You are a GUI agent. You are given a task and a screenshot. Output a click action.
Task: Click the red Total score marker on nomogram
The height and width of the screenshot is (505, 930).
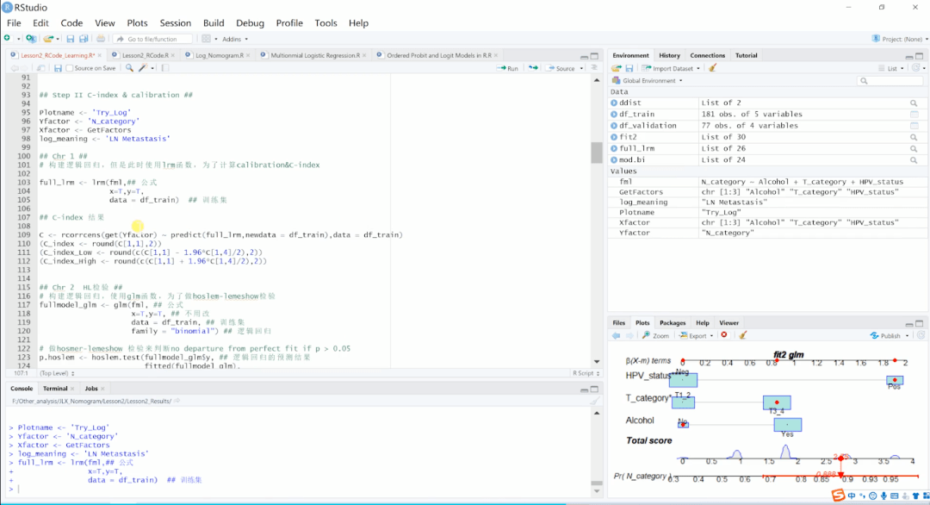840,458
